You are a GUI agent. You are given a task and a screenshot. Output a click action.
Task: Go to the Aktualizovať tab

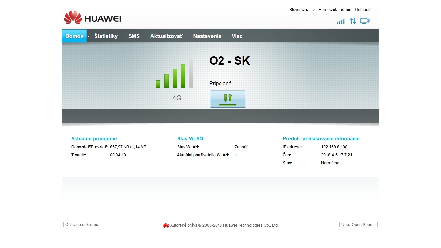[166, 36]
